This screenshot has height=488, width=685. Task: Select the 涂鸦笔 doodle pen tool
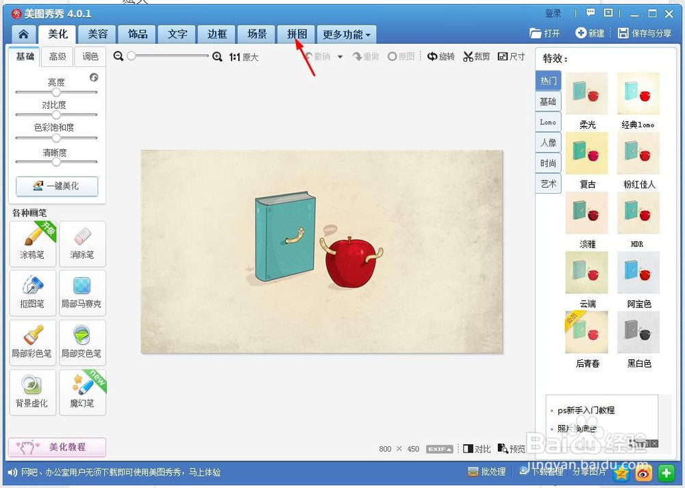click(33, 244)
